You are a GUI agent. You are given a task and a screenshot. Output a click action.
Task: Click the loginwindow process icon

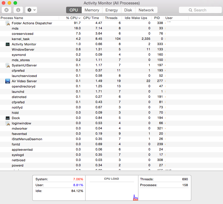click(x=8, y=123)
